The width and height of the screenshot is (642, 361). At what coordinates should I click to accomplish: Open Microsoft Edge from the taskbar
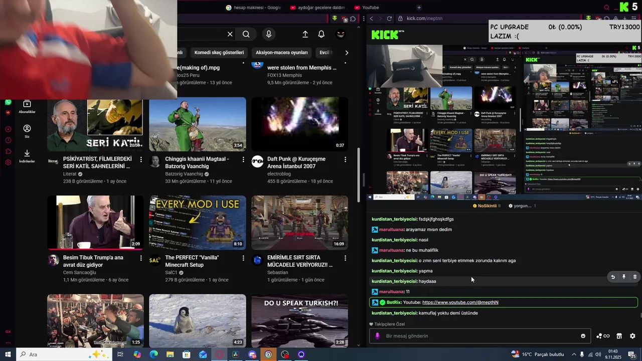pos(154,354)
